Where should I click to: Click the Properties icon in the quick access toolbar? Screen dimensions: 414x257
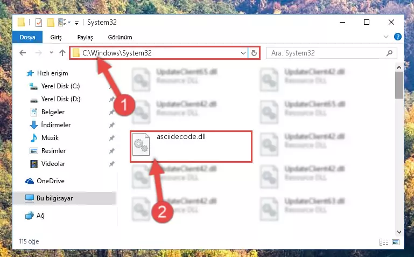pyautogui.click(x=39, y=23)
